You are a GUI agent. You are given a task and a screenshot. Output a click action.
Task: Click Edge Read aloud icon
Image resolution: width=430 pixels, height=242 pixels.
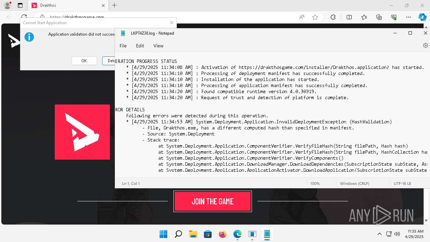(x=302, y=17)
